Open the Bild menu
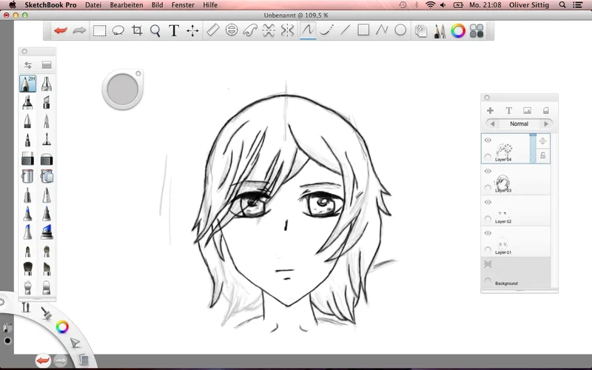Viewport: 592px width, 370px height. pos(157,5)
